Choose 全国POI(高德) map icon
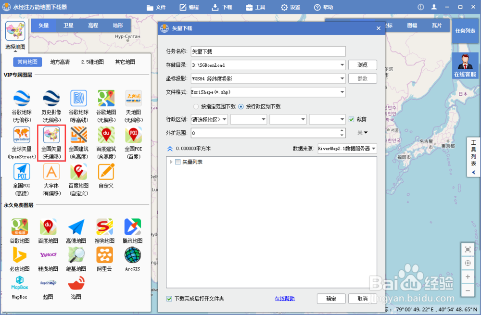The width and height of the screenshot is (481, 315). 22,172
